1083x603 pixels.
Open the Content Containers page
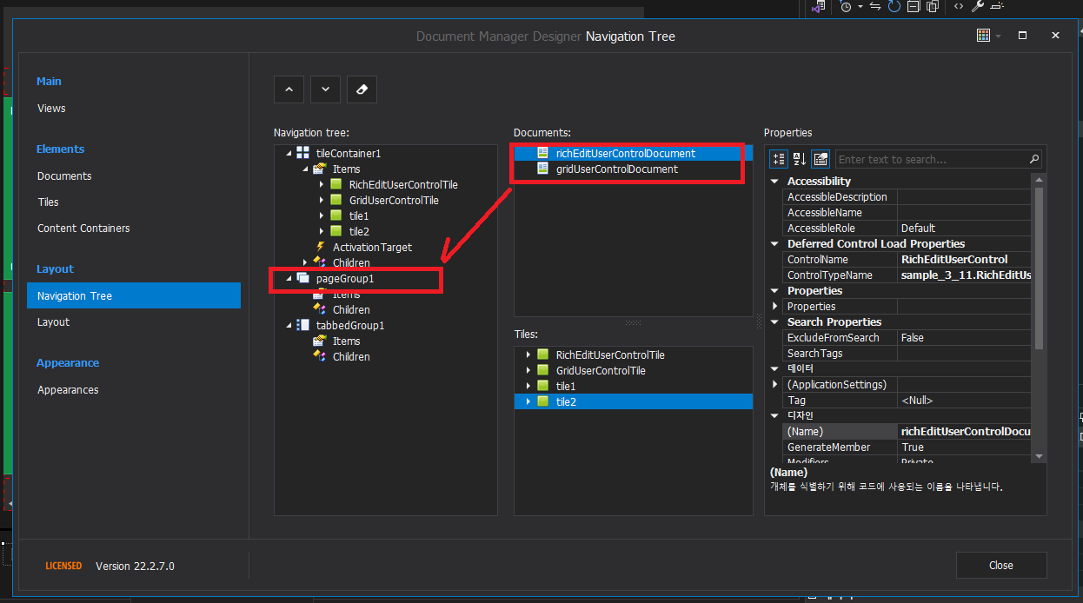pos(83,229)
